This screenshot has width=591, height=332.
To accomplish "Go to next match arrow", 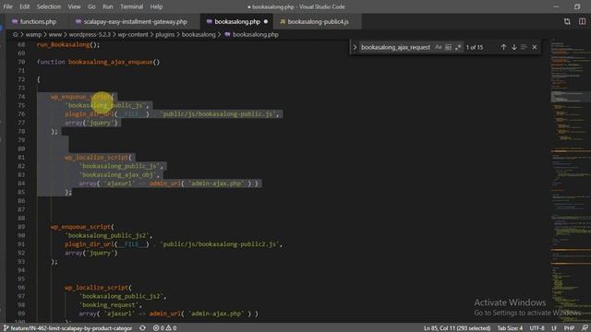I will coord(514,47).
